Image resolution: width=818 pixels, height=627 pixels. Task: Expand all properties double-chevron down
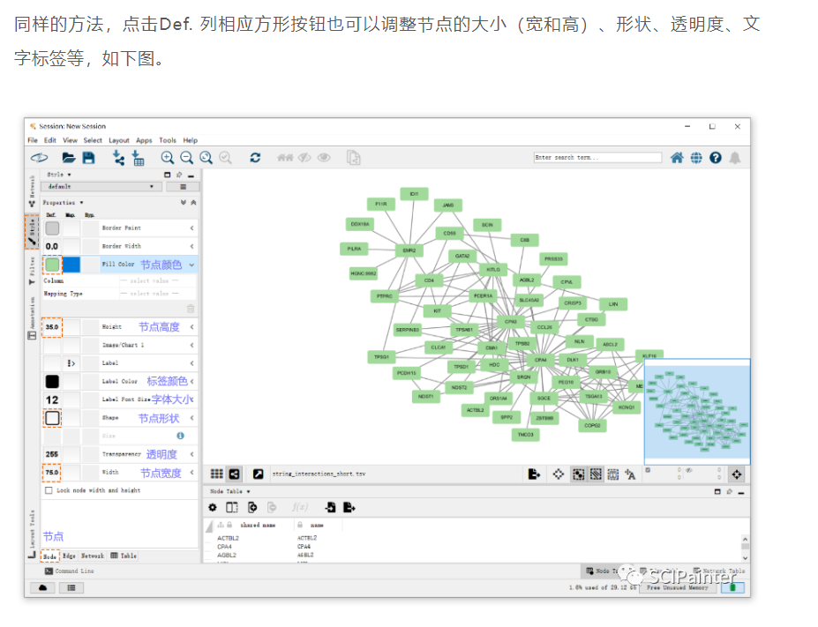(x=184, y=202)
